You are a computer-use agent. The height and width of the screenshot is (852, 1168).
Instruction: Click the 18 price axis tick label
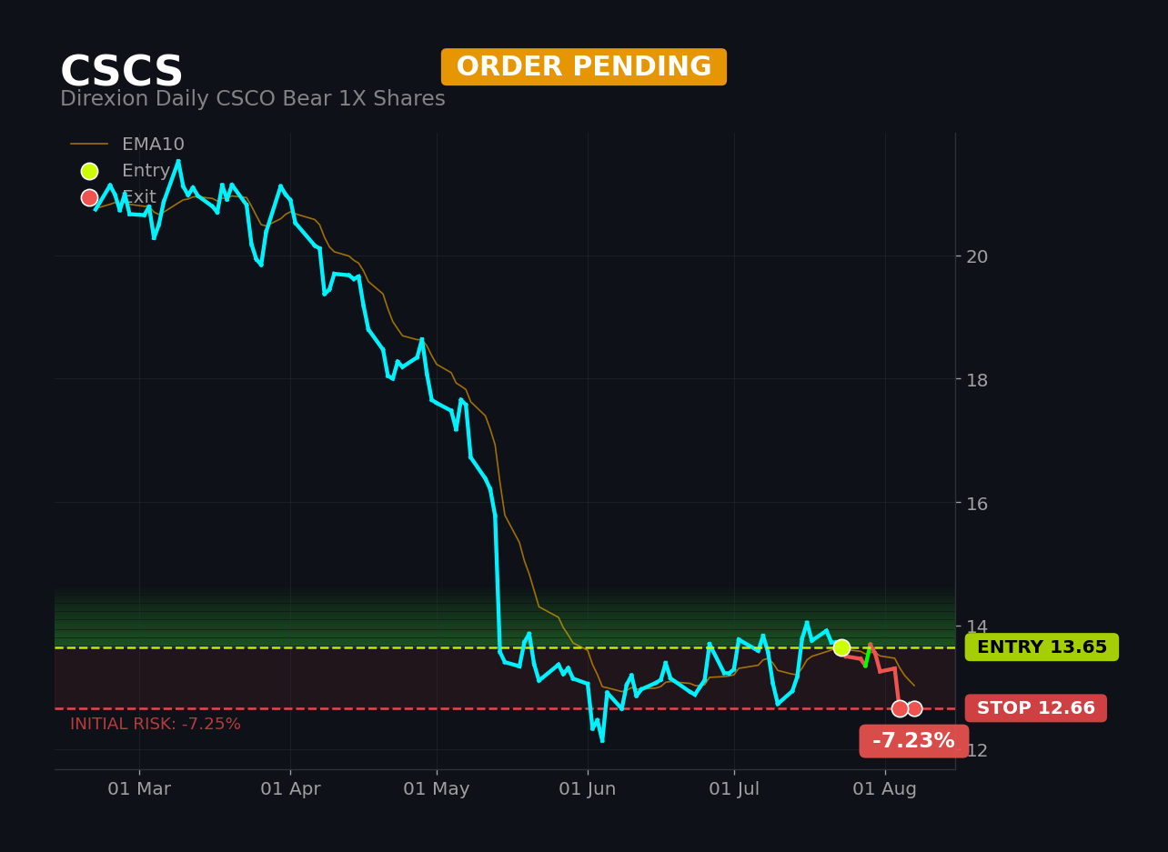977,380
